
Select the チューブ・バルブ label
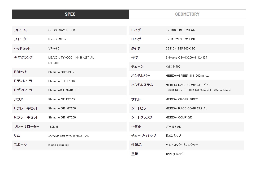(144, 136)
